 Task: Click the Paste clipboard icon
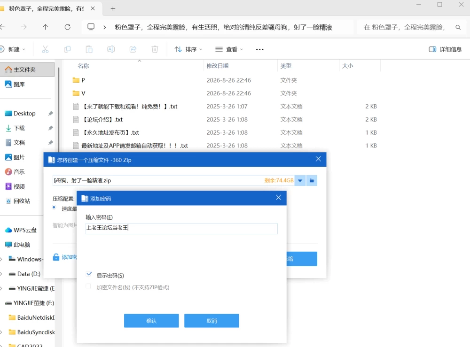[x=89, y=49]
